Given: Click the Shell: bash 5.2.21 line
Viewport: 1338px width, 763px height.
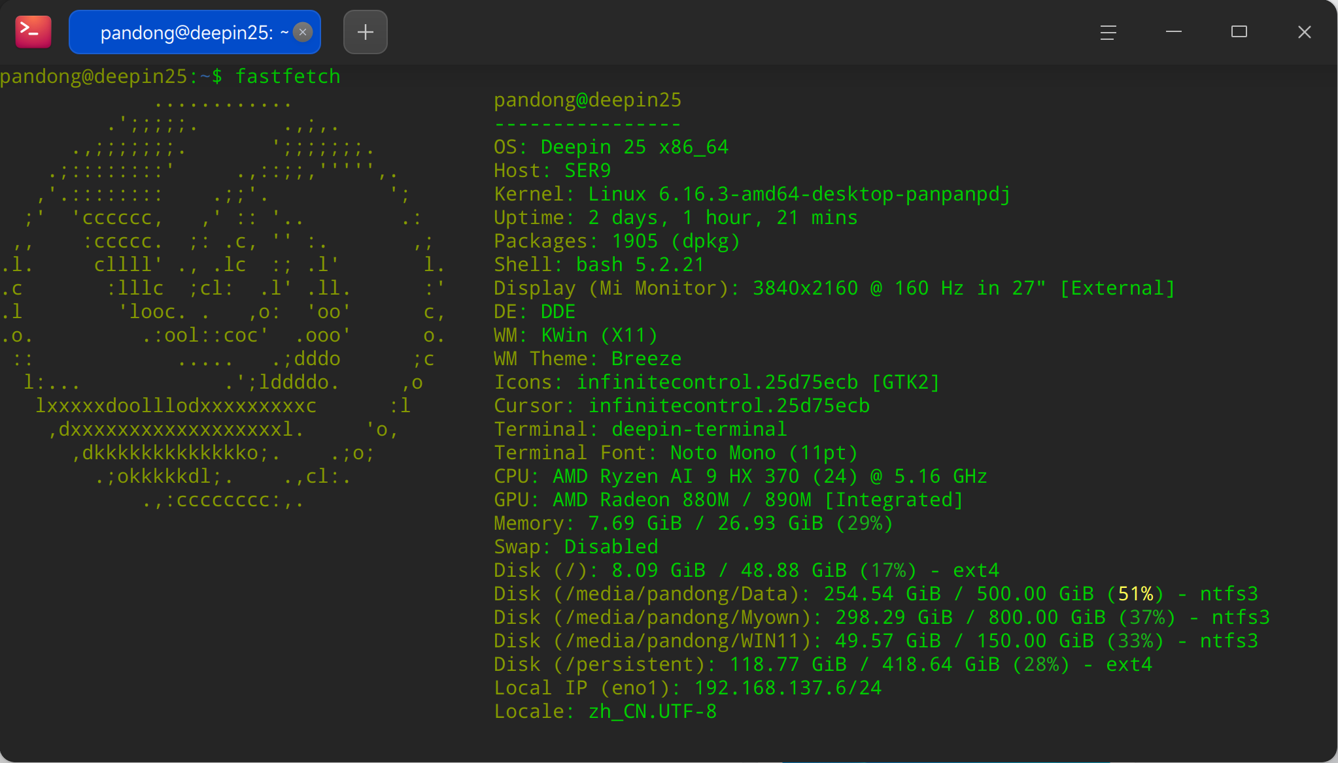Looking at the screenshot, I should 599,265.
